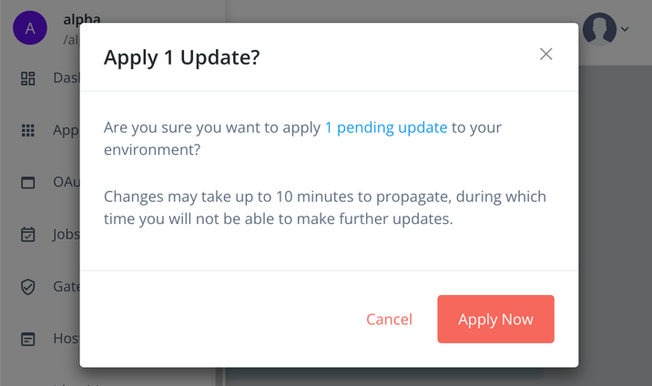Click the user profile avatar picture

(x=599, y=29)
